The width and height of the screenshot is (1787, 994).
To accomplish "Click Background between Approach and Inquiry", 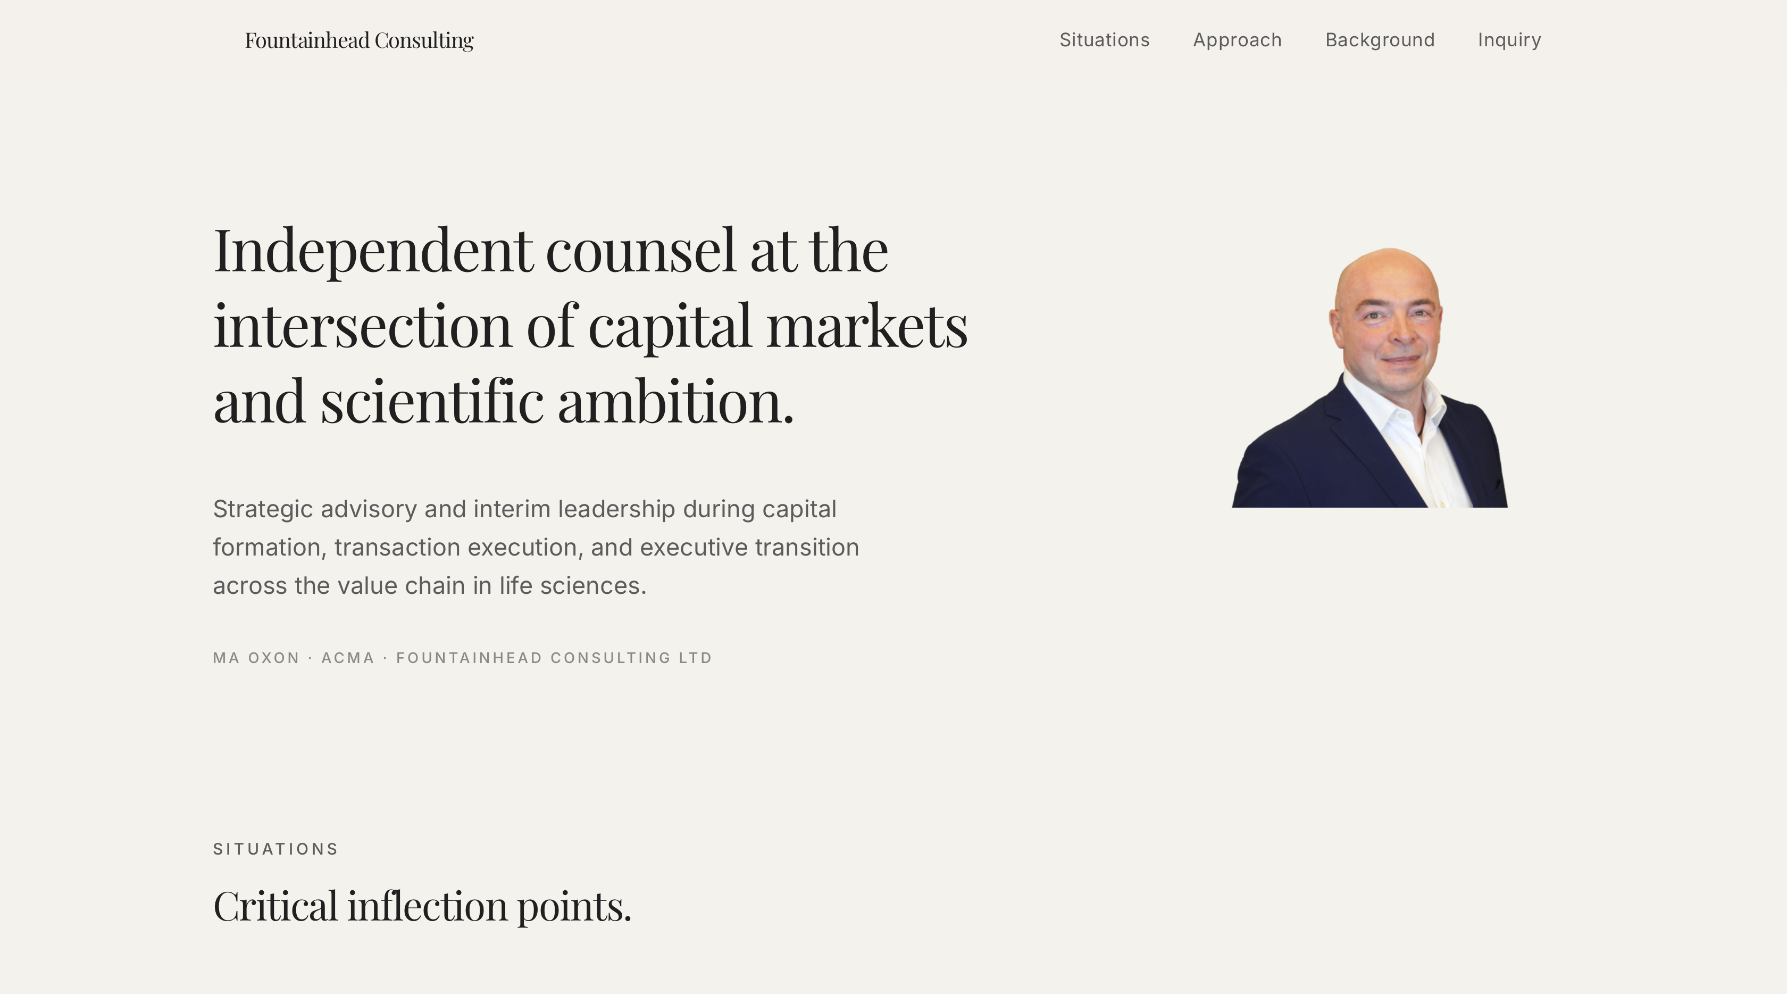I will [x=1381, y=39].
